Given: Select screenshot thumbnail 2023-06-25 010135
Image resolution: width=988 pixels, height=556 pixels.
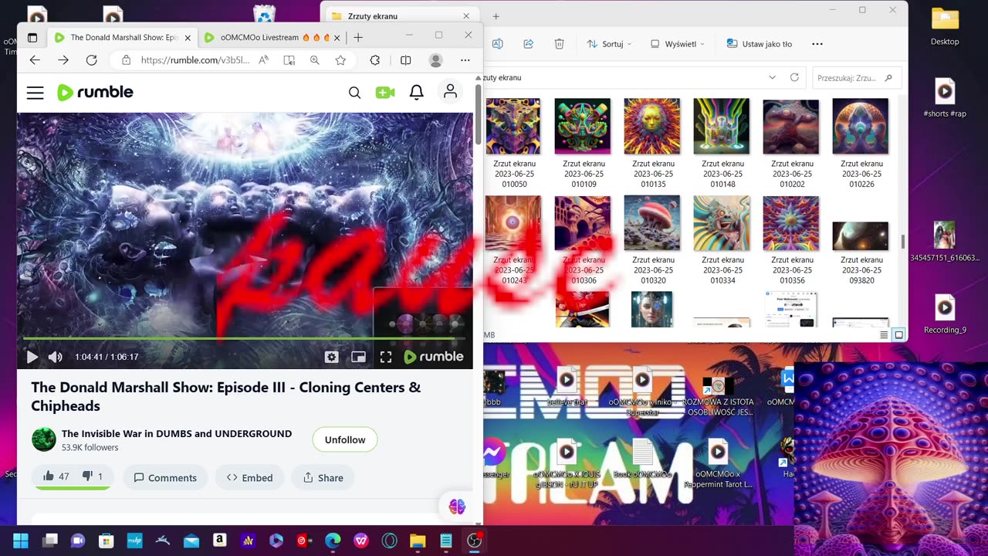Looking at the screenshot, I should [x=653, y=126].
